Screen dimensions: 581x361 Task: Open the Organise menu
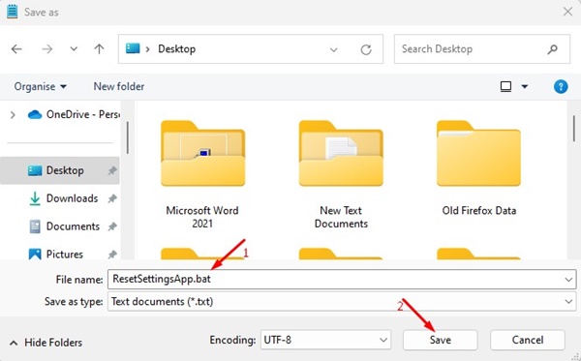(x=40, y=87)
